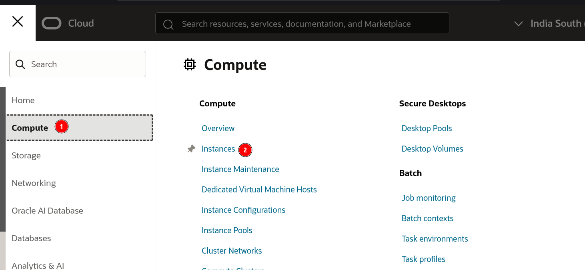This screenshot has width=585, height=270.
Task: Focus the top resources search field
Action: point(302,23)
